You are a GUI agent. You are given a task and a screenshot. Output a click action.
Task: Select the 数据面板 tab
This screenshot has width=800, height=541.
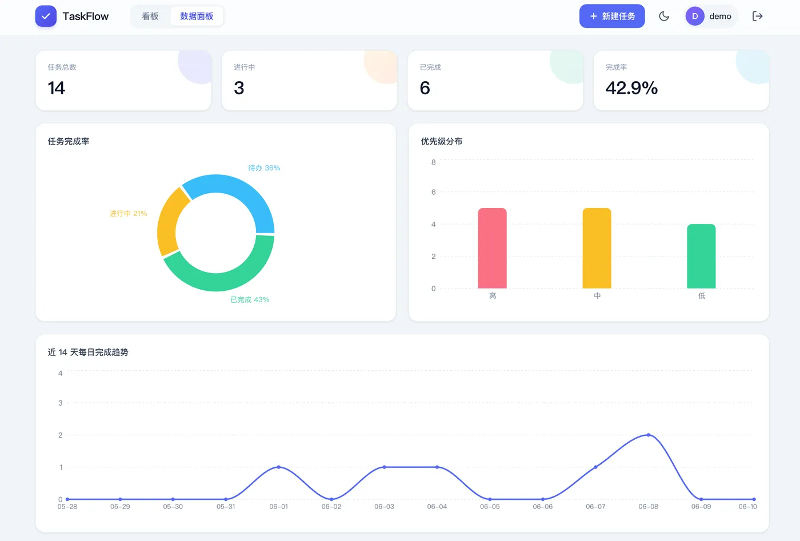pos(197,16)
